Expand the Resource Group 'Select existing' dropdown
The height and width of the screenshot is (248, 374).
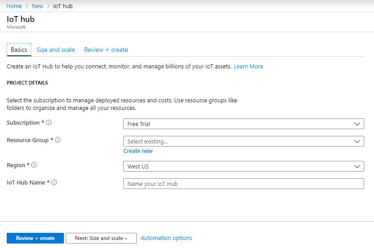[x=244, y=141]
